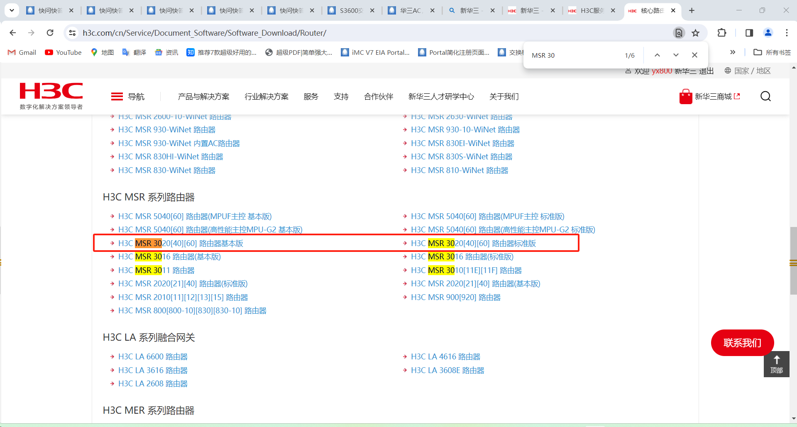Open H3C MSR 810-WiNet 路由器 link
The image size is (797, 427).
coord(460,170)
